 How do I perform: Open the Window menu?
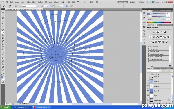click(x=57, y=2)
